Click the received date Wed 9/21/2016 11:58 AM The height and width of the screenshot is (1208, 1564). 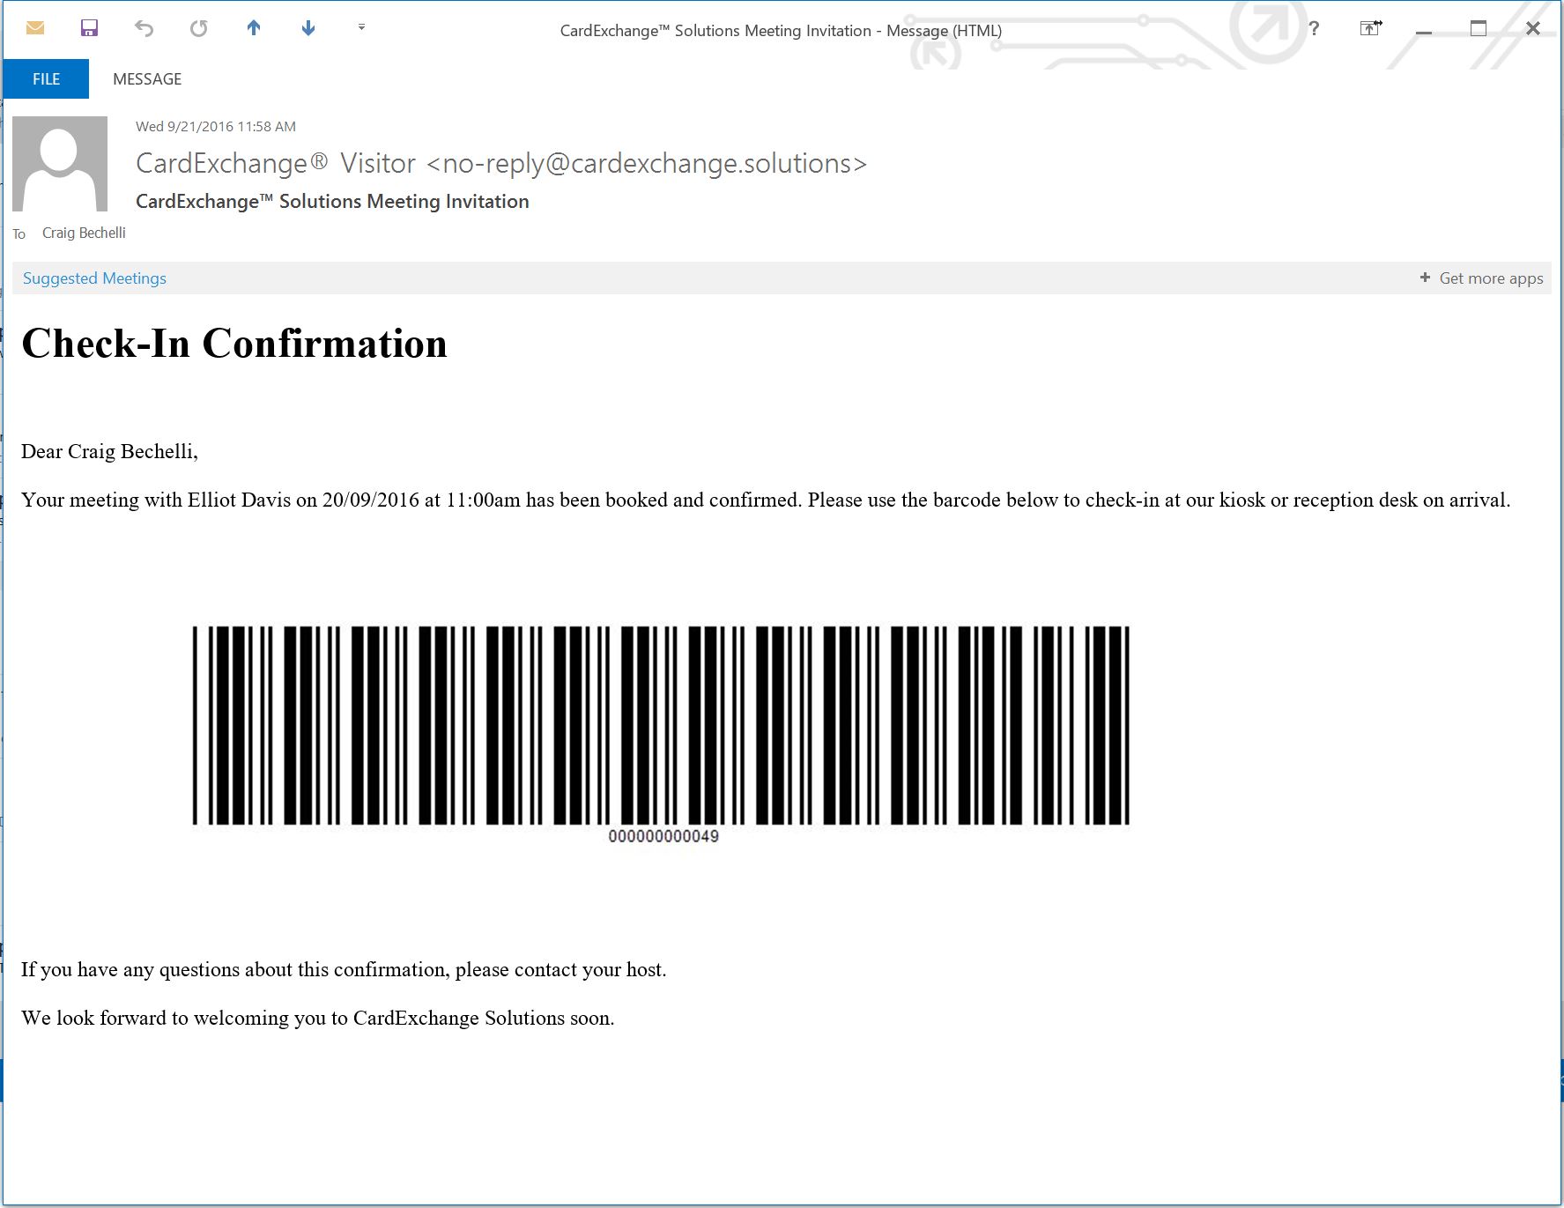point(216,126)
